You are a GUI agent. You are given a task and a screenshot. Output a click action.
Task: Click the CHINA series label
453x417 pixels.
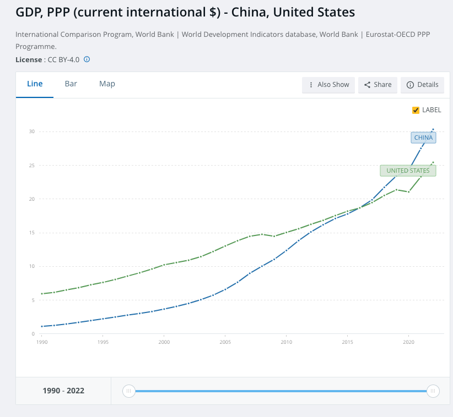(x=423, y=138)
